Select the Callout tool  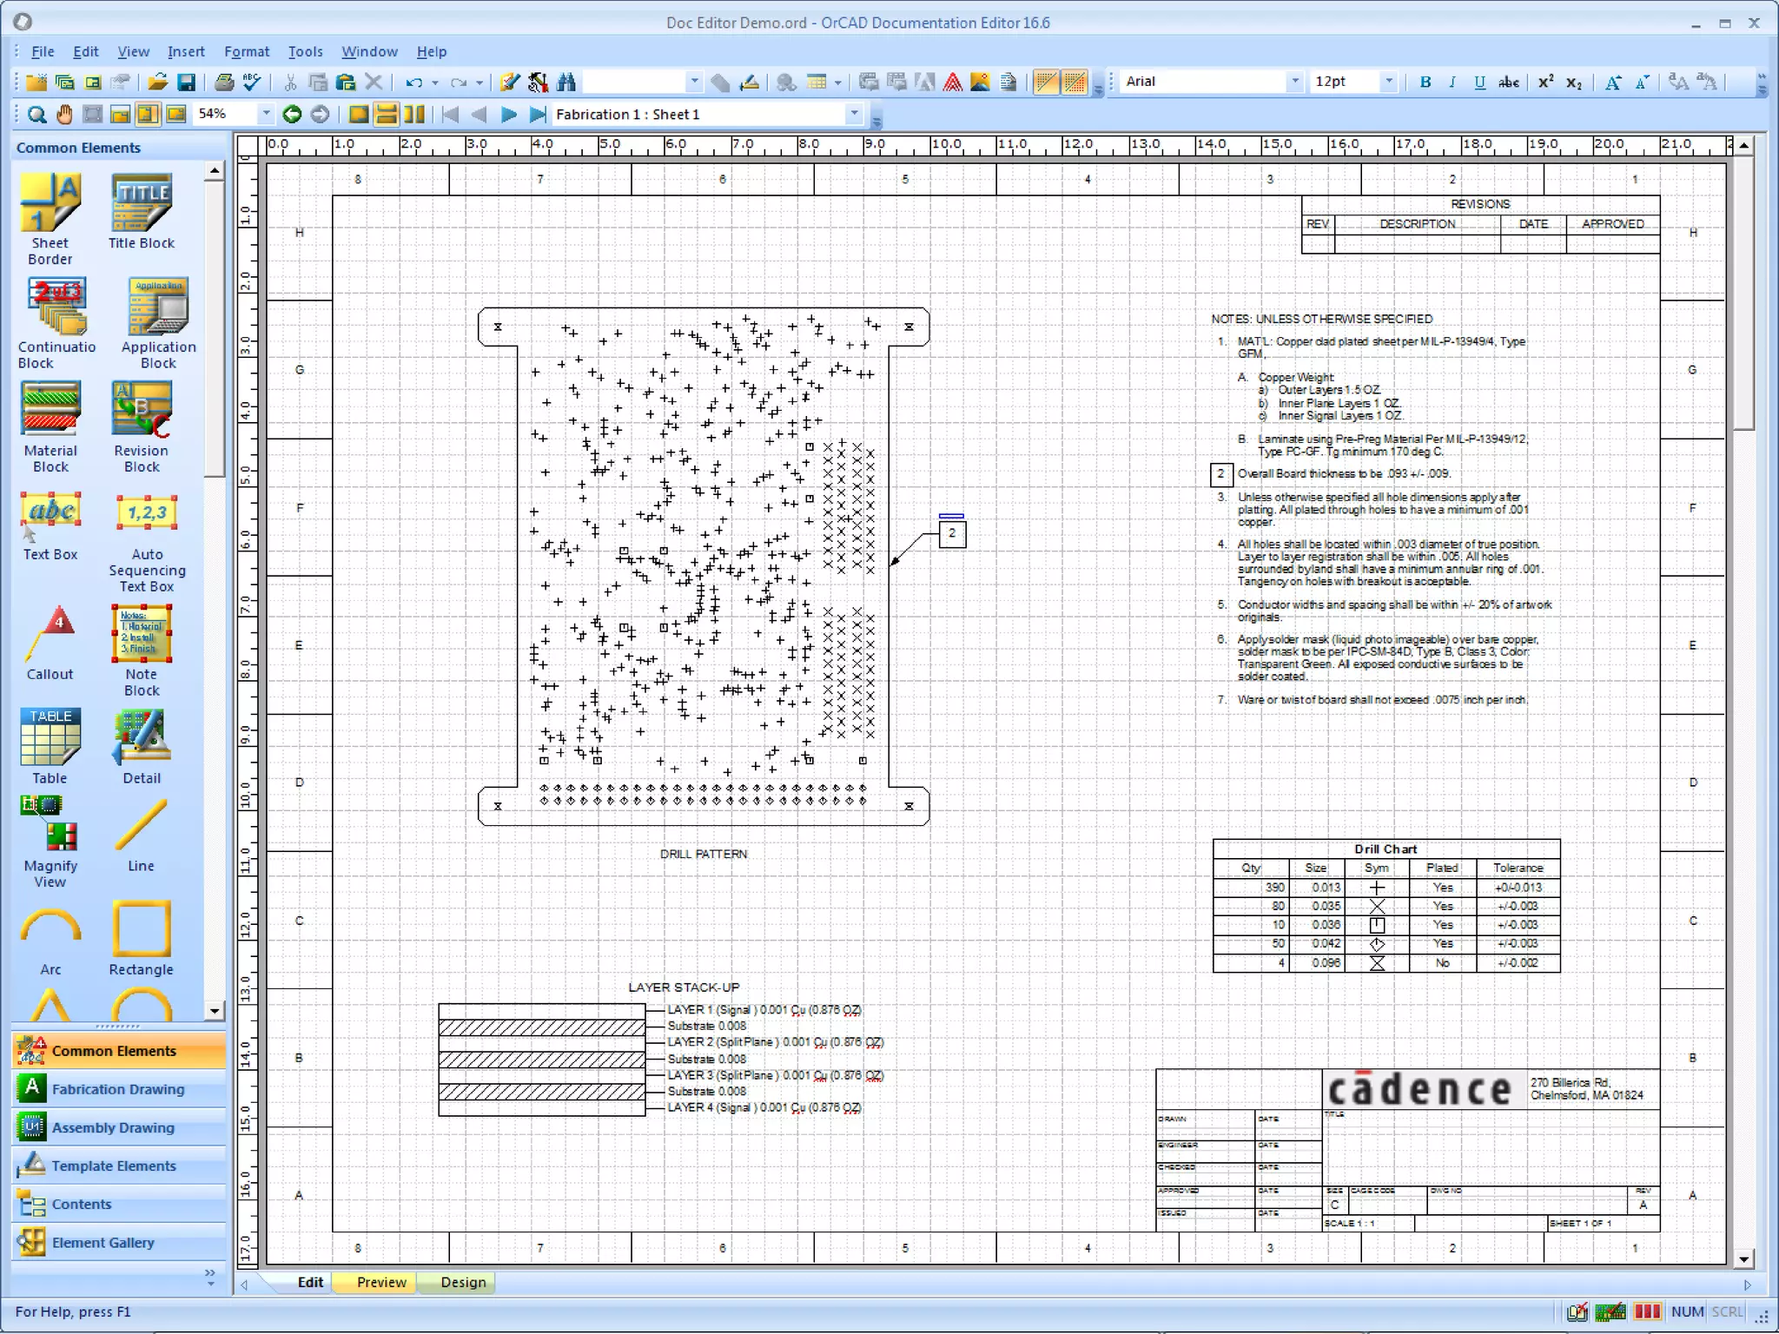tap(50, 642)
